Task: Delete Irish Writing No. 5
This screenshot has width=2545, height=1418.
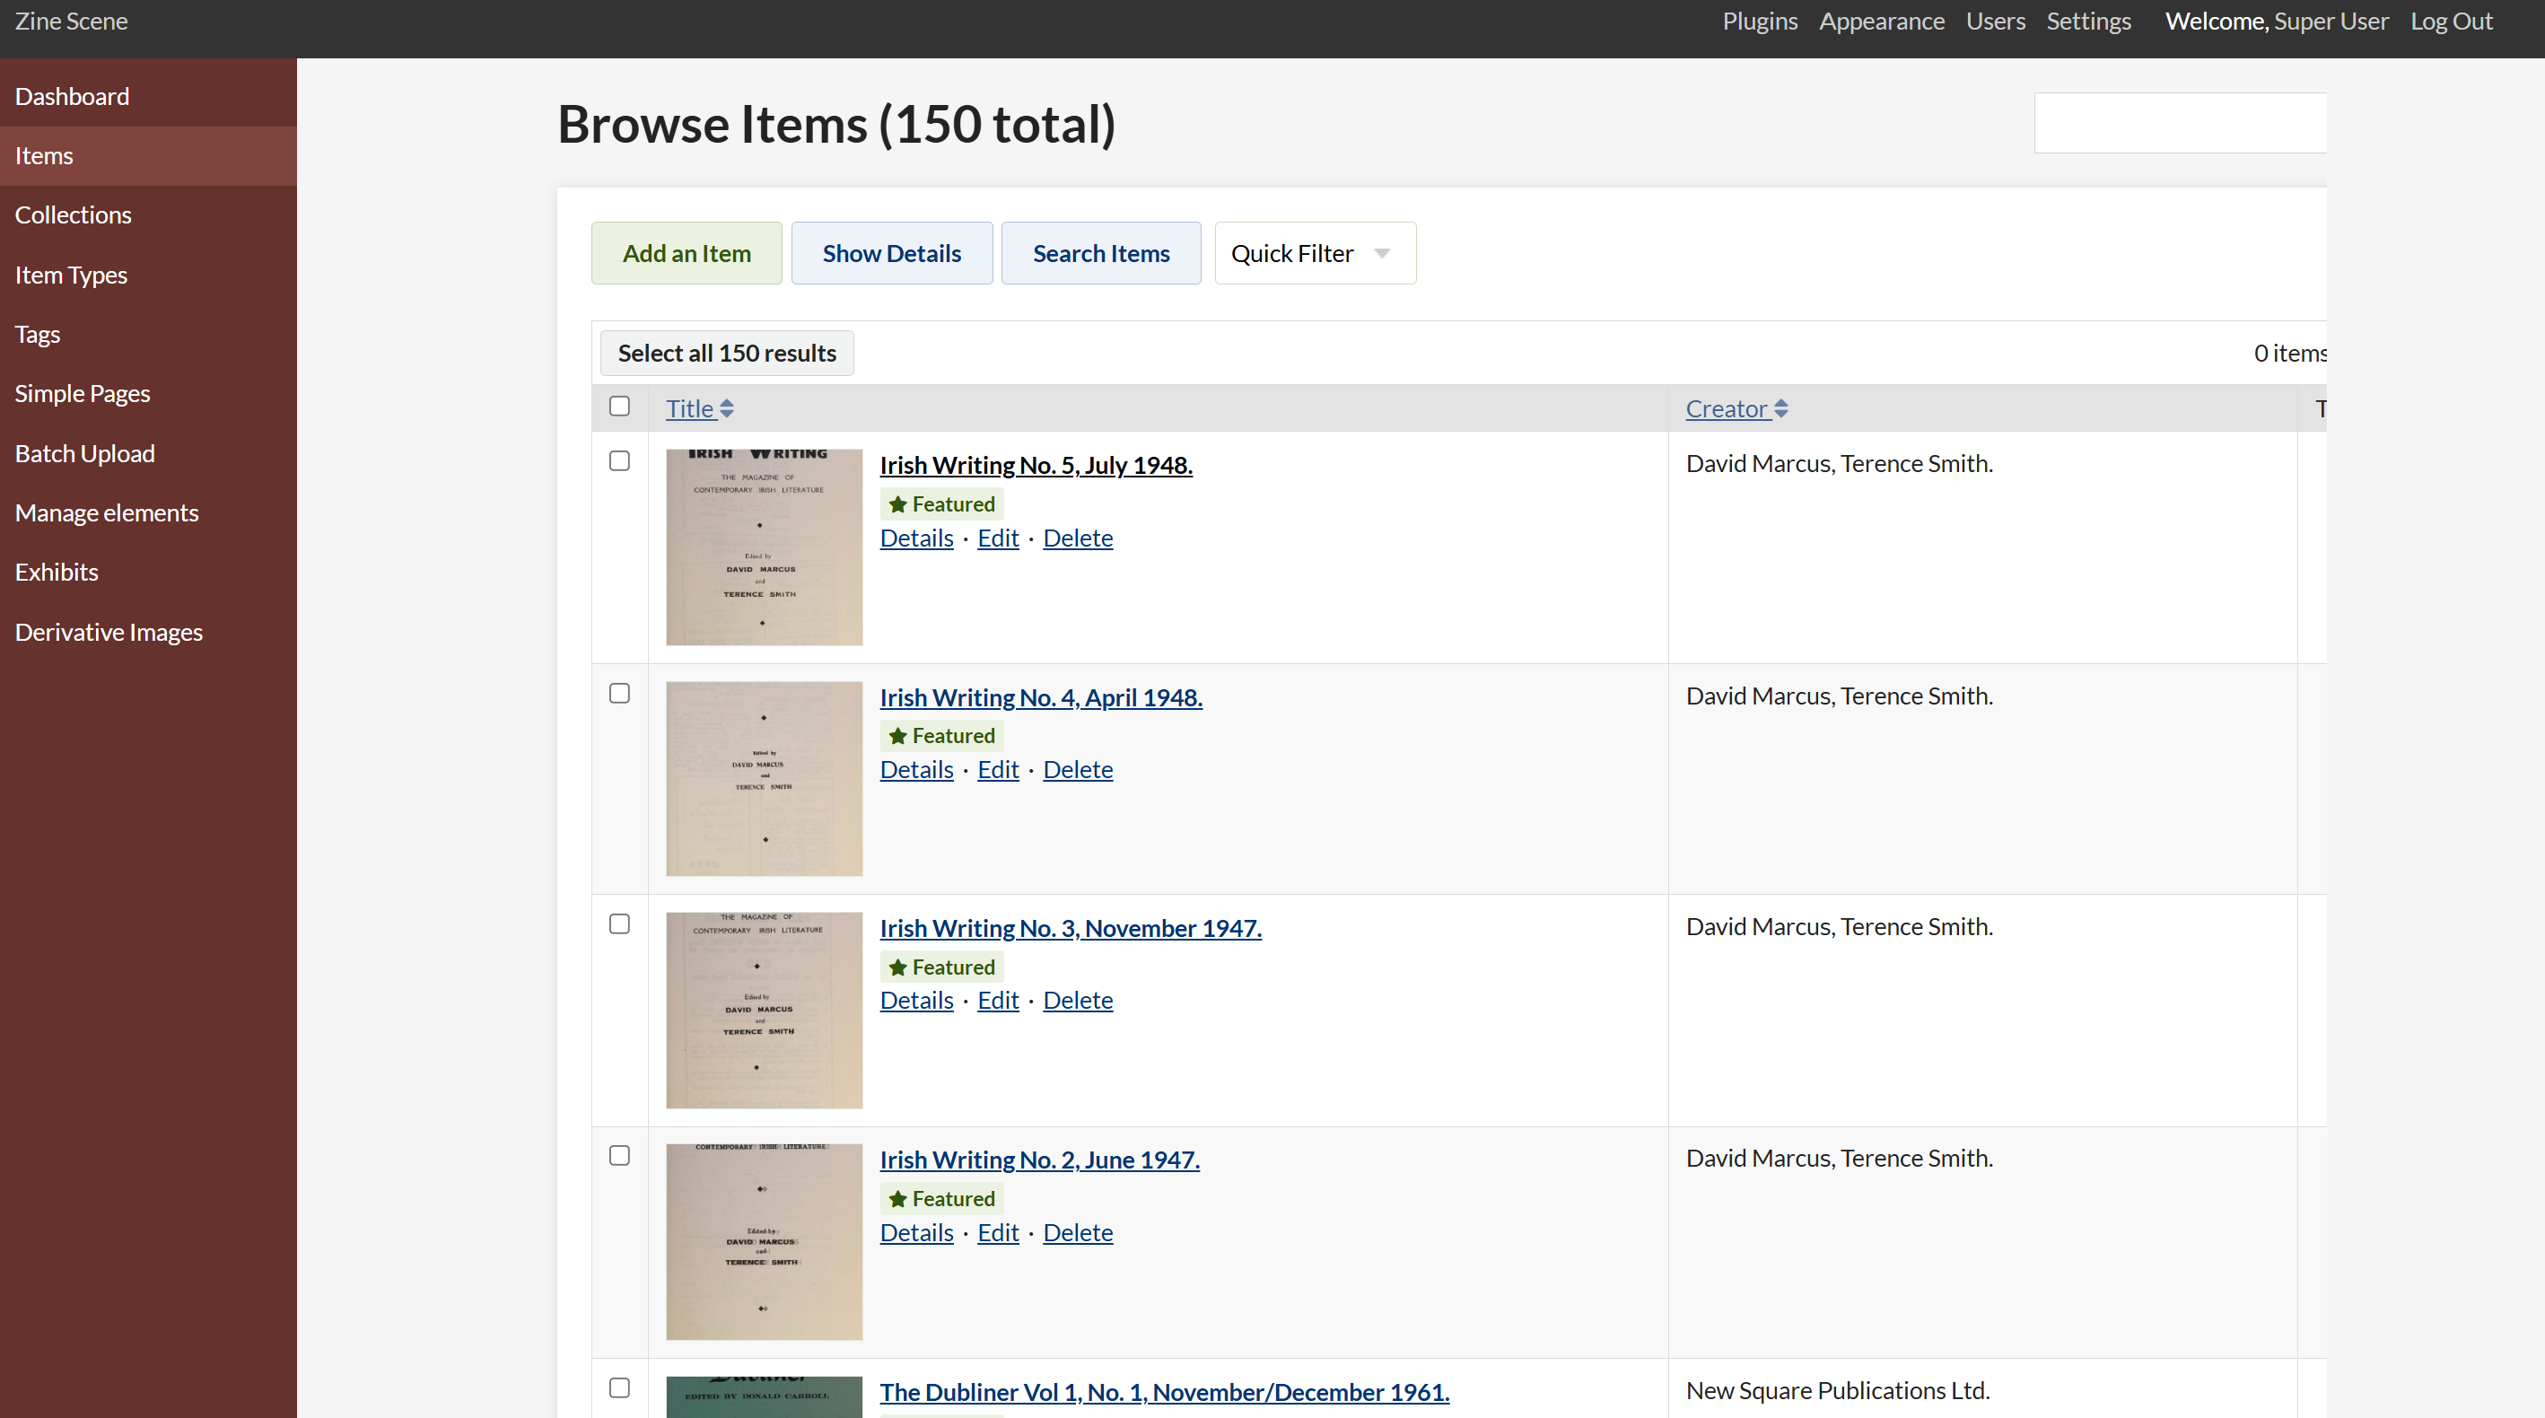Action: [x=1078, y=538]
